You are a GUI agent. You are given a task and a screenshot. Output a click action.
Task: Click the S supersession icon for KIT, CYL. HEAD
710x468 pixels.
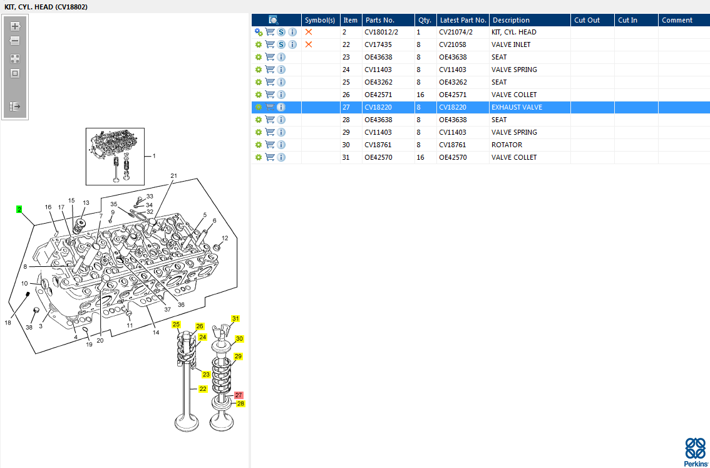282,32
